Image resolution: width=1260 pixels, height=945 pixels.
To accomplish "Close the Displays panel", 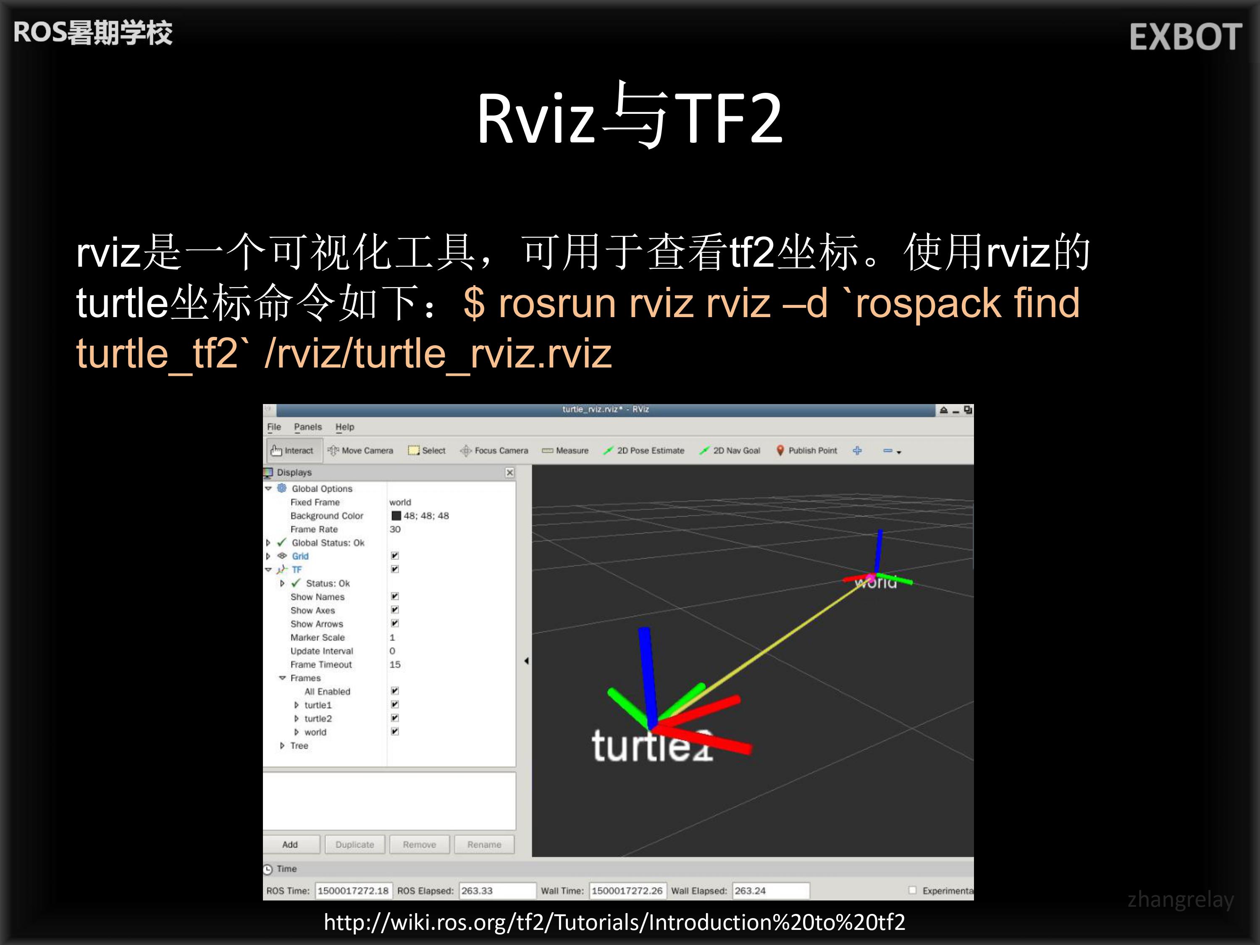I will click(510, 472).
